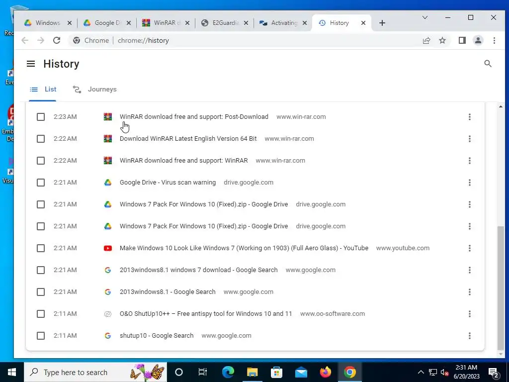Open Microsoft Store from the taskbar
509x382 pixels.
point(276,372)
